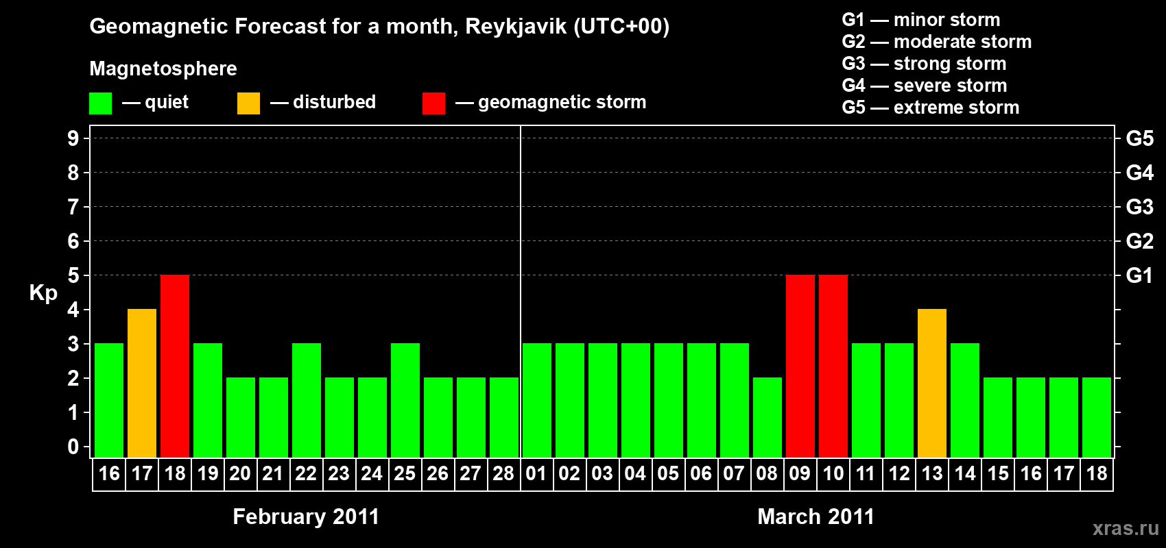
Task: Click date cell '13' under March
Action: coord(932,474)
